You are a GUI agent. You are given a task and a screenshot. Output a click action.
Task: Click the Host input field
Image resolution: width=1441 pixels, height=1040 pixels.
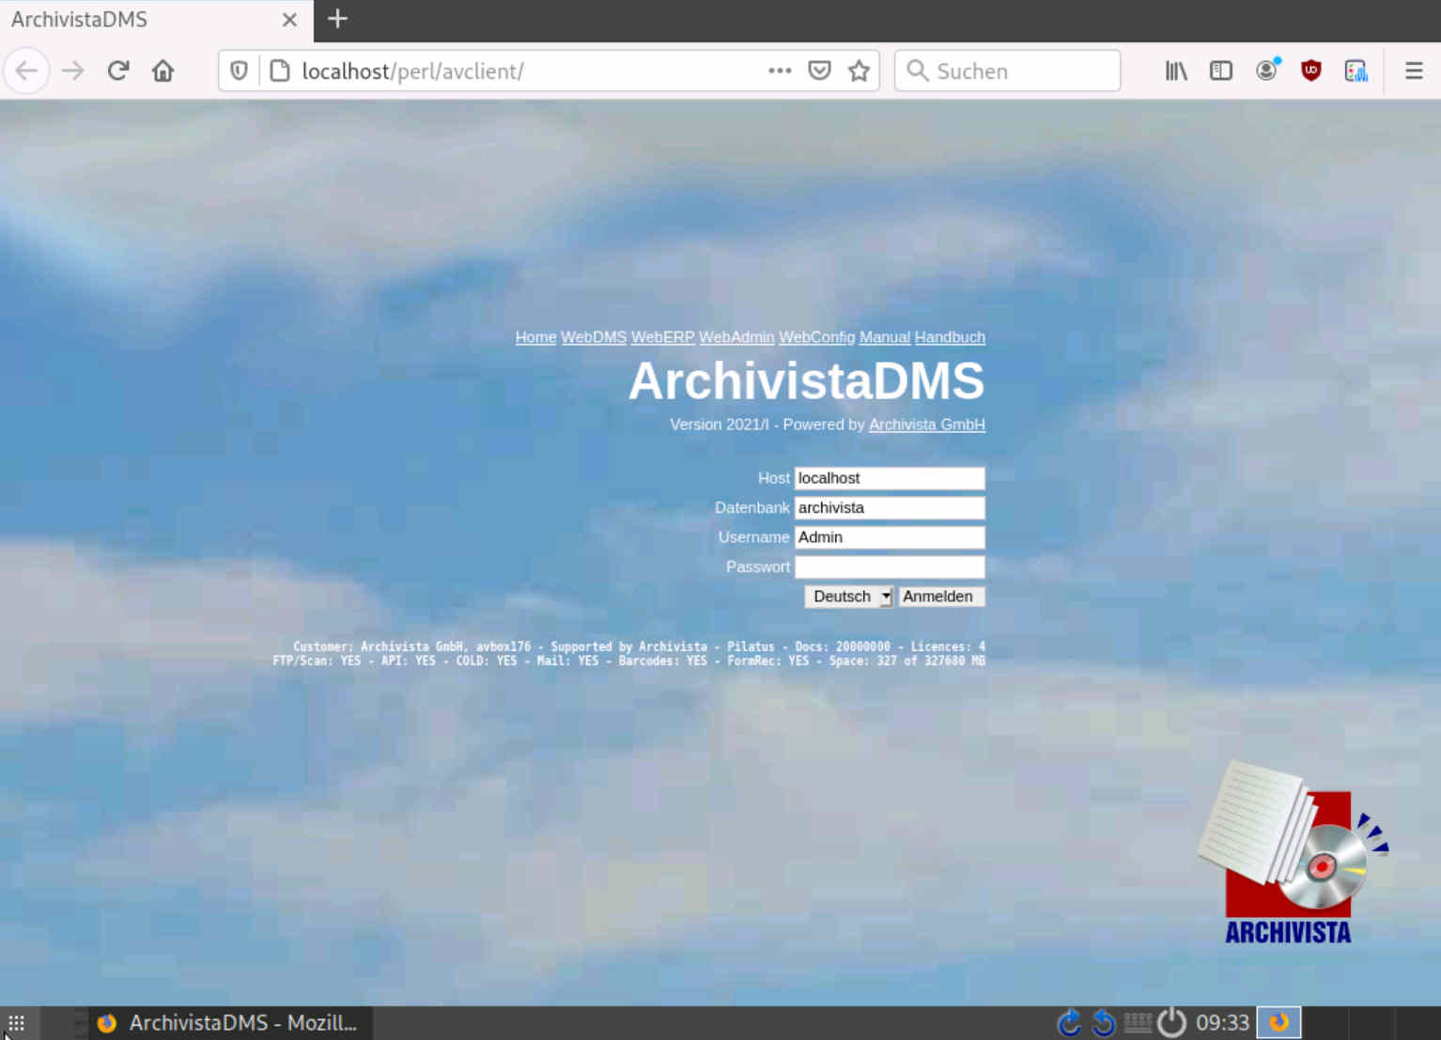(890, 478)
